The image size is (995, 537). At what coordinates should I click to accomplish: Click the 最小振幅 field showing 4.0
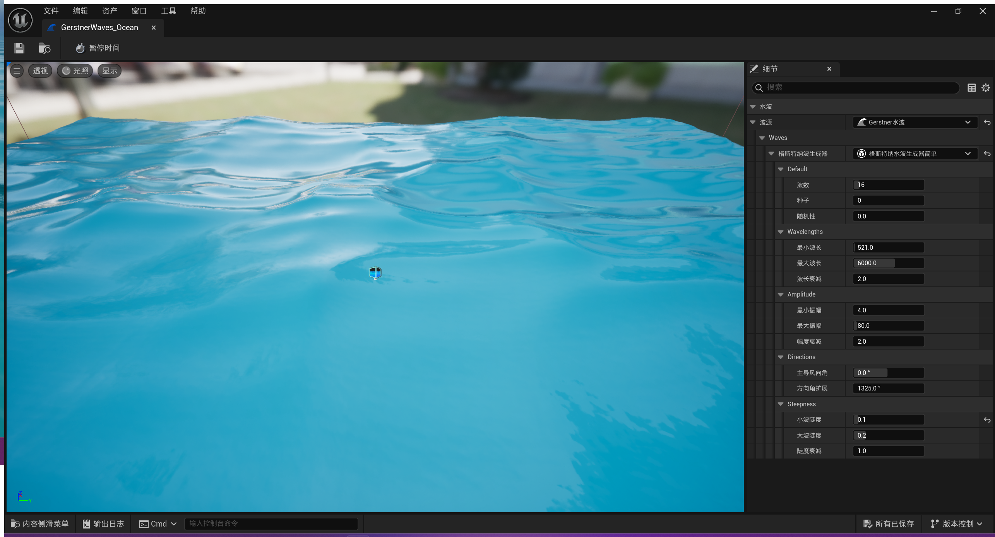click(889, 310)
